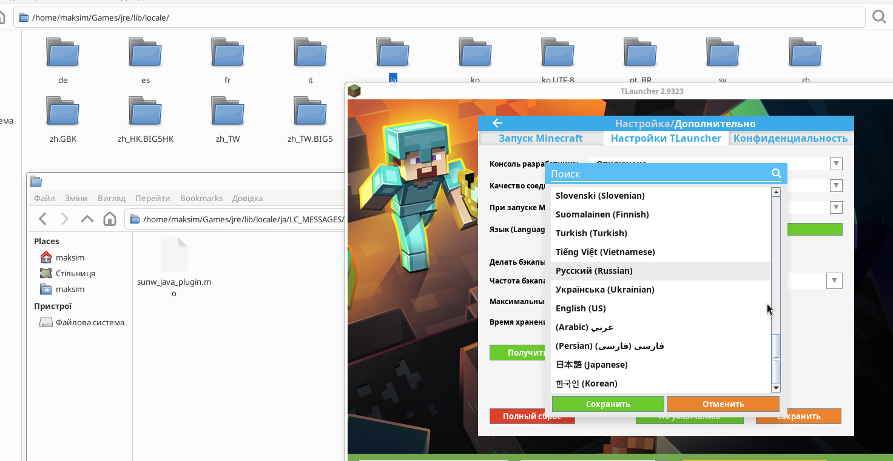Select Tiếng Việt (Vietnamese) language
The image size is (893, 461).
pos(661,252)
